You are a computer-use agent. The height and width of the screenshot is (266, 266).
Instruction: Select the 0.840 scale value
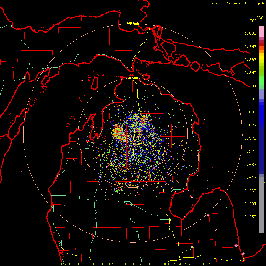(250, 73)
